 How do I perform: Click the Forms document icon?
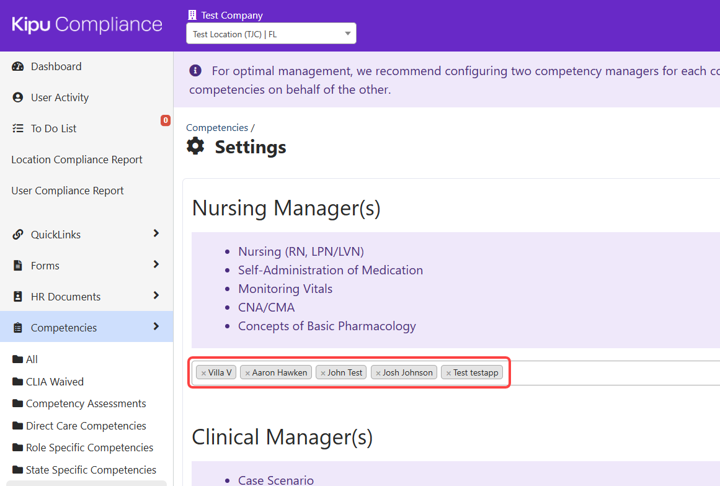tap(18, 266)
